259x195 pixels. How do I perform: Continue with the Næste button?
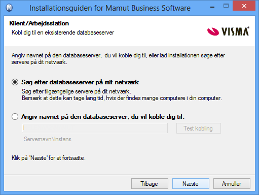(x=191, y=183)
